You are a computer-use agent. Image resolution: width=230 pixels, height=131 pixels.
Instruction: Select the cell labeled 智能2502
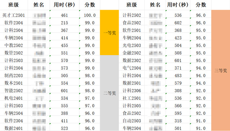[x=14, y=91]
